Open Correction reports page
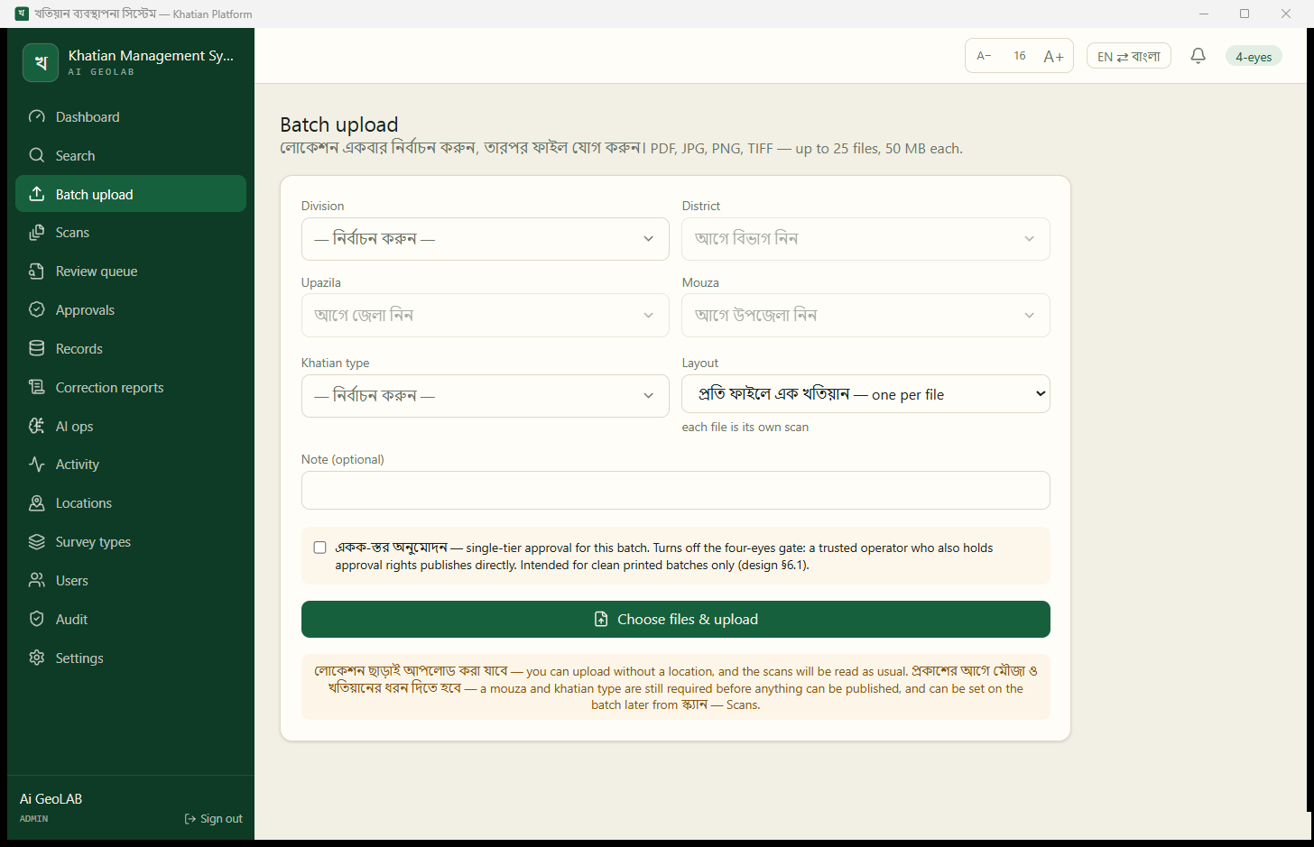 click(131, 387)
